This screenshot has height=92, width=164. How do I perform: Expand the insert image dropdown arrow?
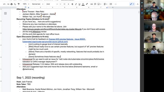(101, 4)
